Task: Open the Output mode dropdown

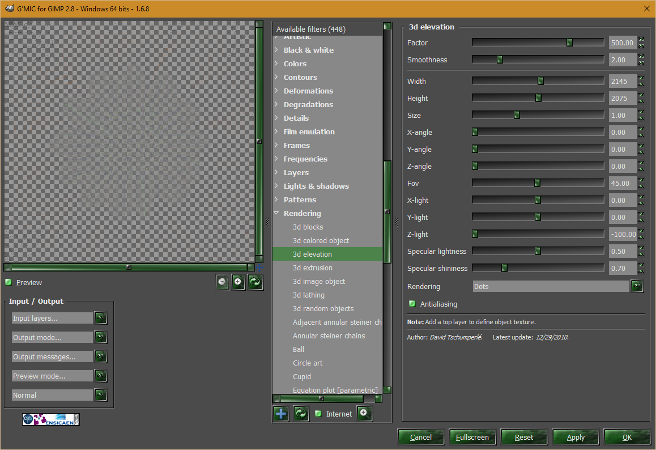Action: (100, 337)
